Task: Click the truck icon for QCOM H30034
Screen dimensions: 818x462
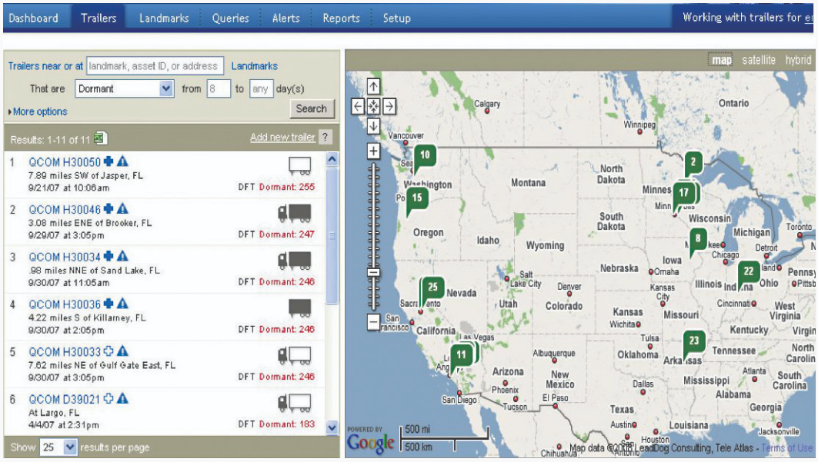Action: pyautogui.click(x=295, y=260)
